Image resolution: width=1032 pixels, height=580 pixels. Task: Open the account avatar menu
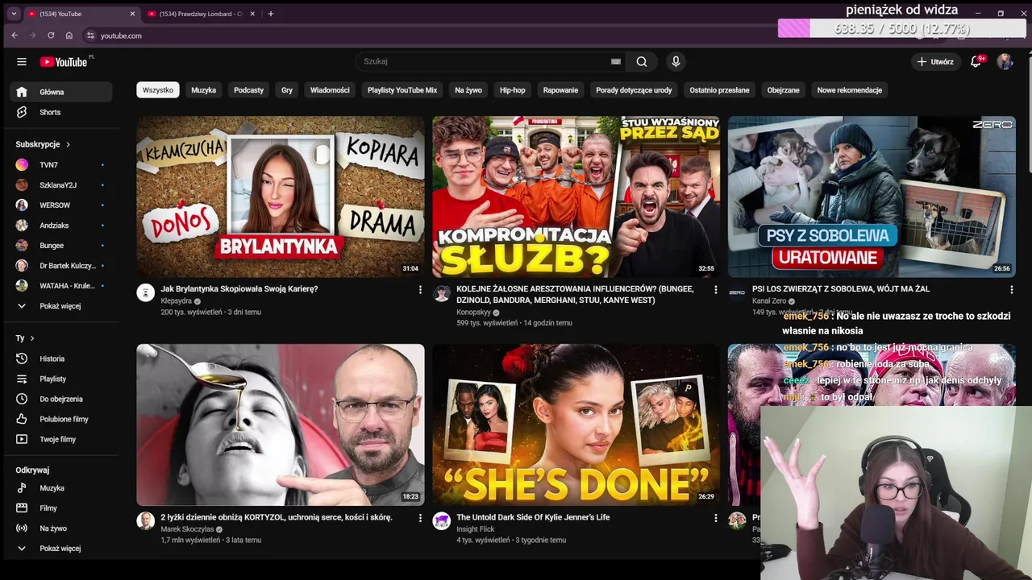click(1005, 61)
